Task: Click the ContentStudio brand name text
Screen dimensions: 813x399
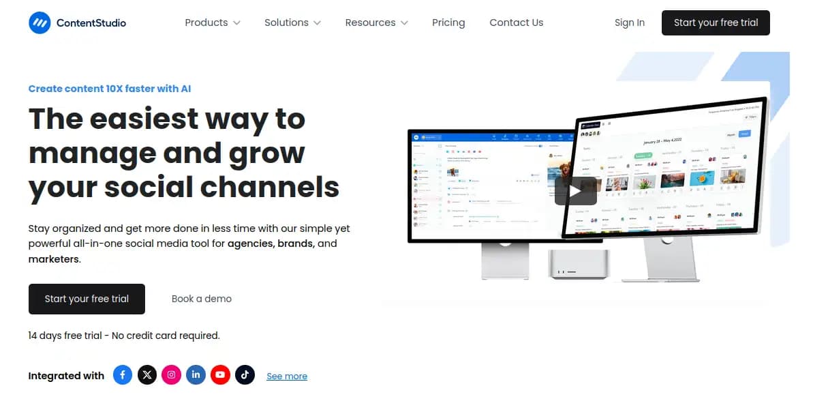Action: pyautogui.click(x=91, y=23)
